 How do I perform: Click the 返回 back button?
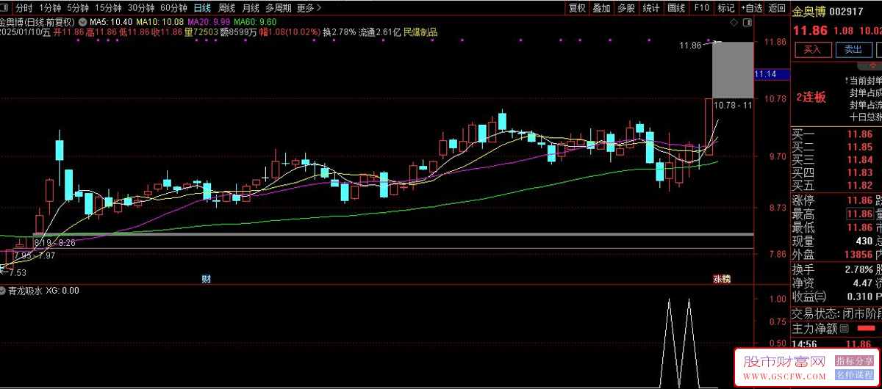[x=776, y=8]
